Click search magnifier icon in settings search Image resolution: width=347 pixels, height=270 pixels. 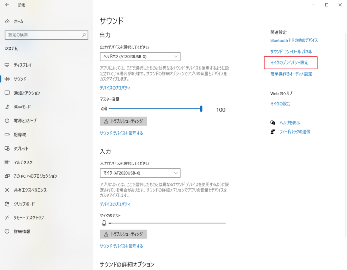click(x=84, y=35)
